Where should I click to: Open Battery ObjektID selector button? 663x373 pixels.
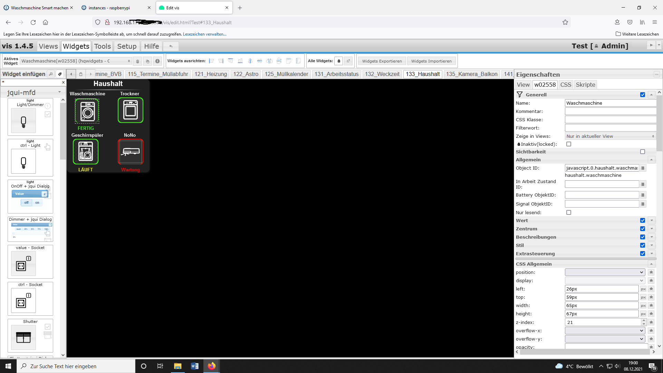tap(643, 195)
